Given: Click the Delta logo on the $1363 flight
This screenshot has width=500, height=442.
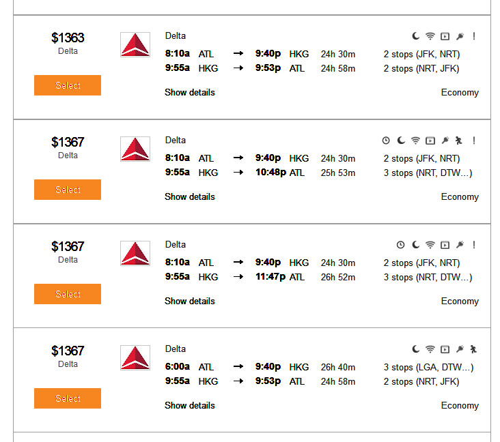Looking at the screenshot, I should [135, 44].
